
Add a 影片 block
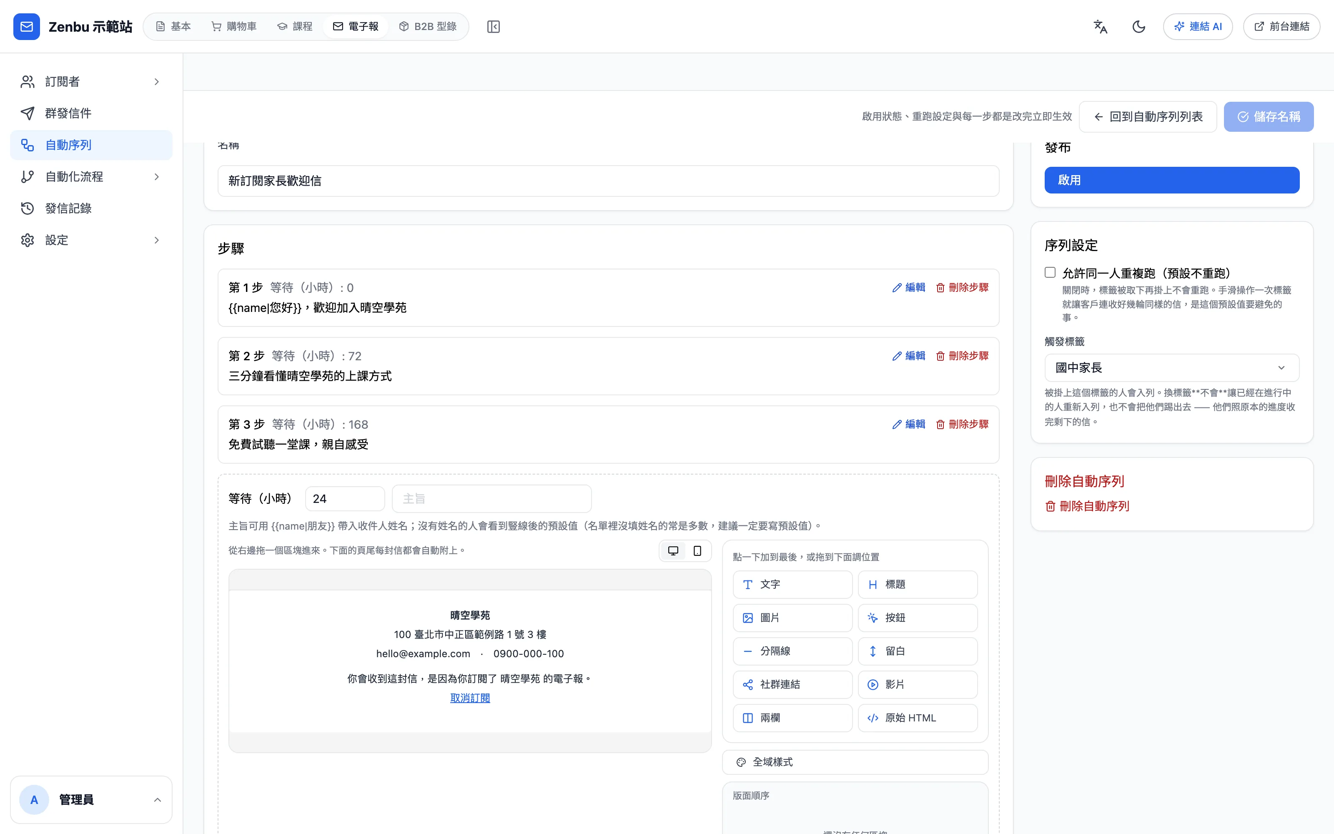tap(918, 685)
